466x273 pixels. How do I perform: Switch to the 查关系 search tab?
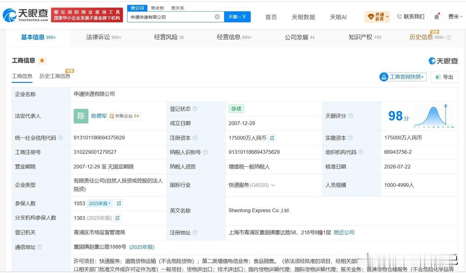click(x=178, y=8)
